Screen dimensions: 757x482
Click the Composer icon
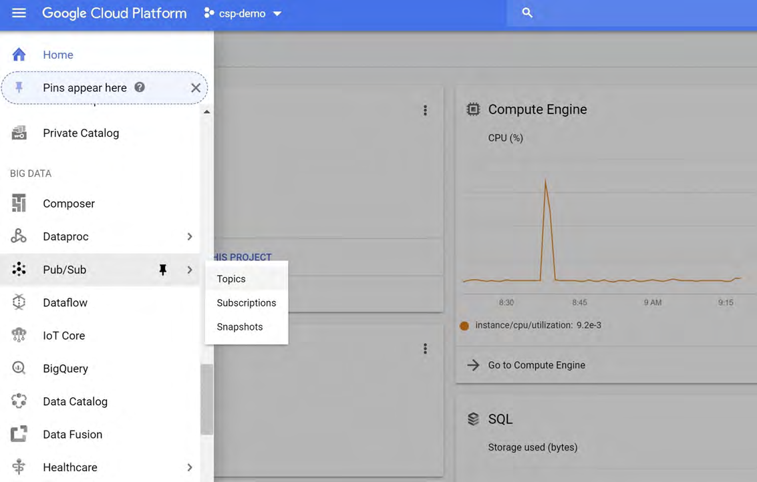pos(19,203)
